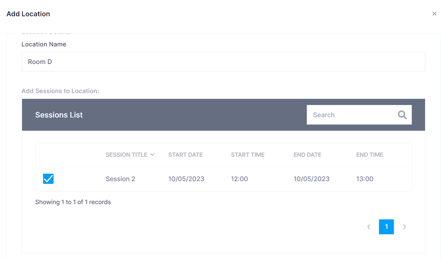
Task: Click the Location Name label
Action: pos(44,44)
